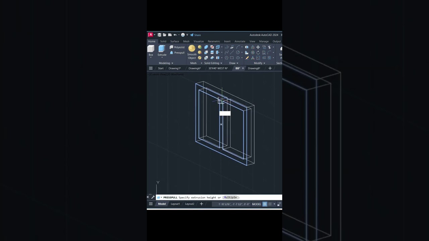This screenshot has height=241, width=429.
Task: Open the command line recent commands dropdown
Action: click(162, 197)
